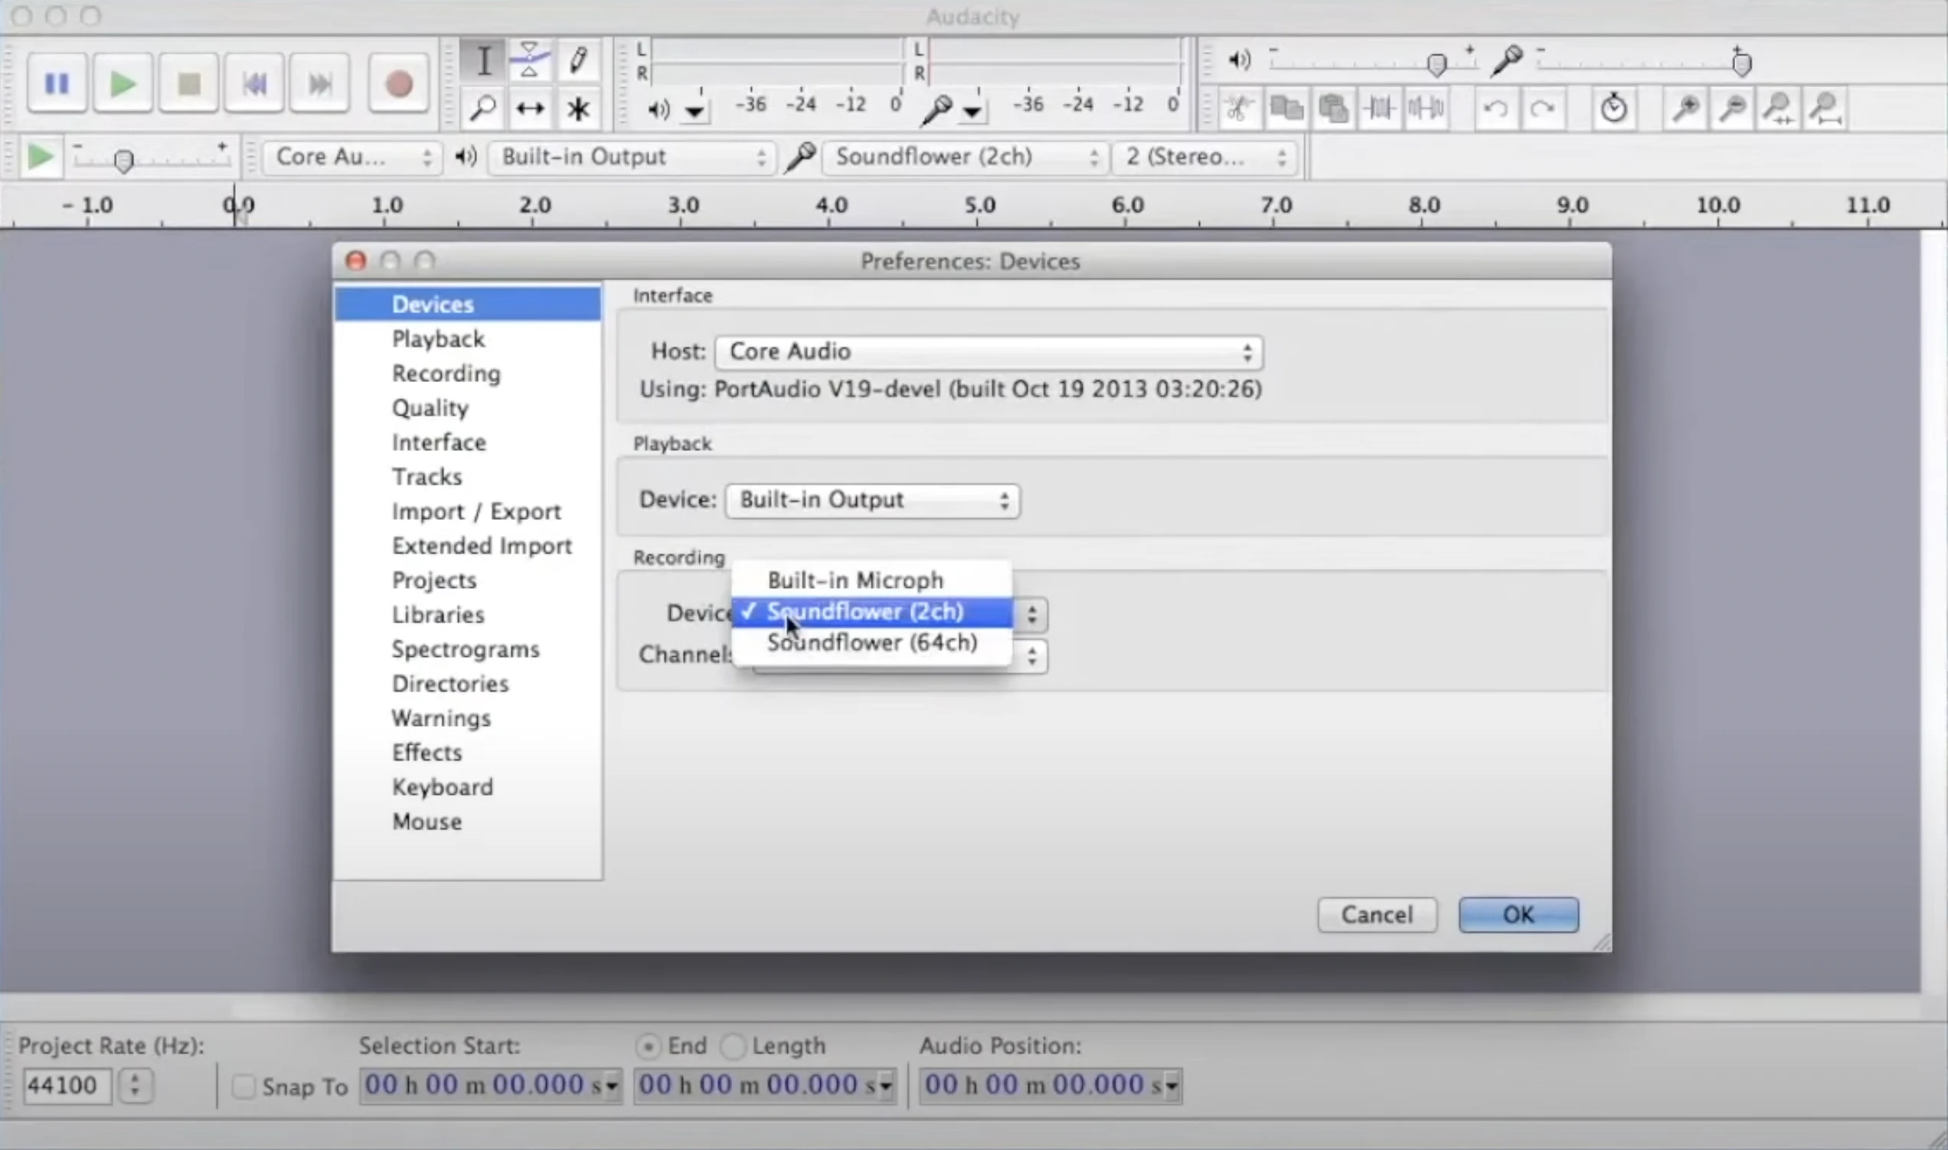Select the Multi-Tool asterisk icon
The image size is (1948, 1150).
(x=577, y=109)
